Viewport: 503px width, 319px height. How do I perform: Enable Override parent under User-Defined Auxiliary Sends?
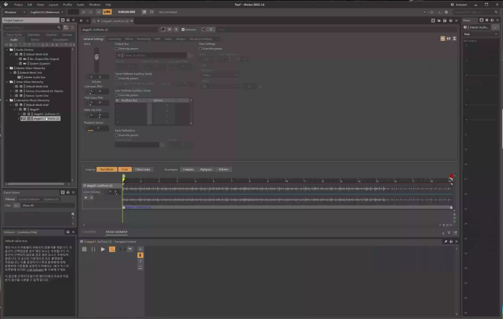click(116, 95)
